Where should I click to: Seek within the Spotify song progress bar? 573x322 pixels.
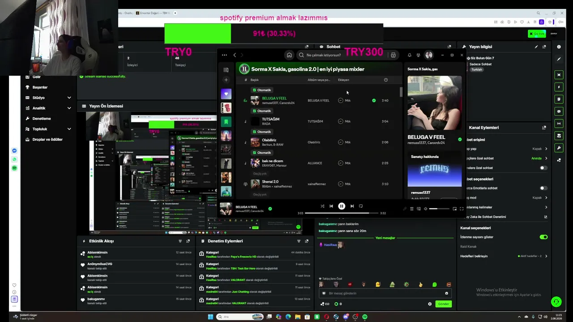click(x=342, y=213)
